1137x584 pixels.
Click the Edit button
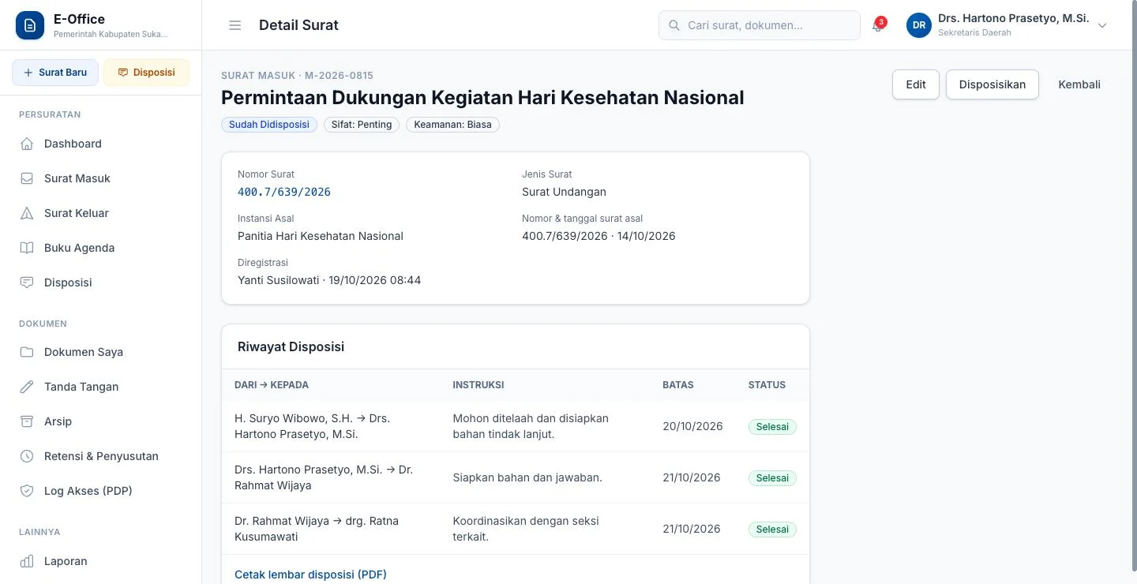click(x=916, y=84)
